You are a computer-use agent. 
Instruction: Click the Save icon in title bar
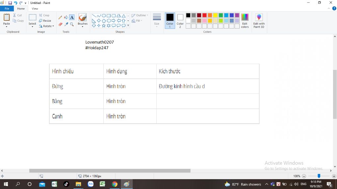point(10,3)
